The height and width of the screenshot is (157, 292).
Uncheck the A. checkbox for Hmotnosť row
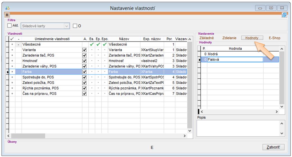click(x=84, y=61)
